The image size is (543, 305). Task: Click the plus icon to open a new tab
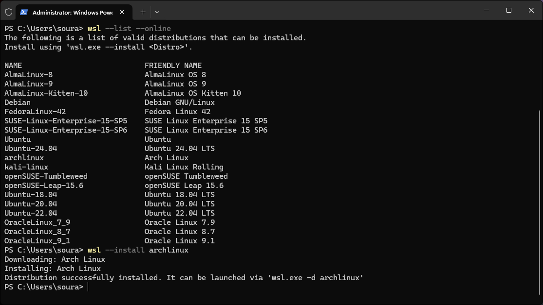tap(143, 12)
